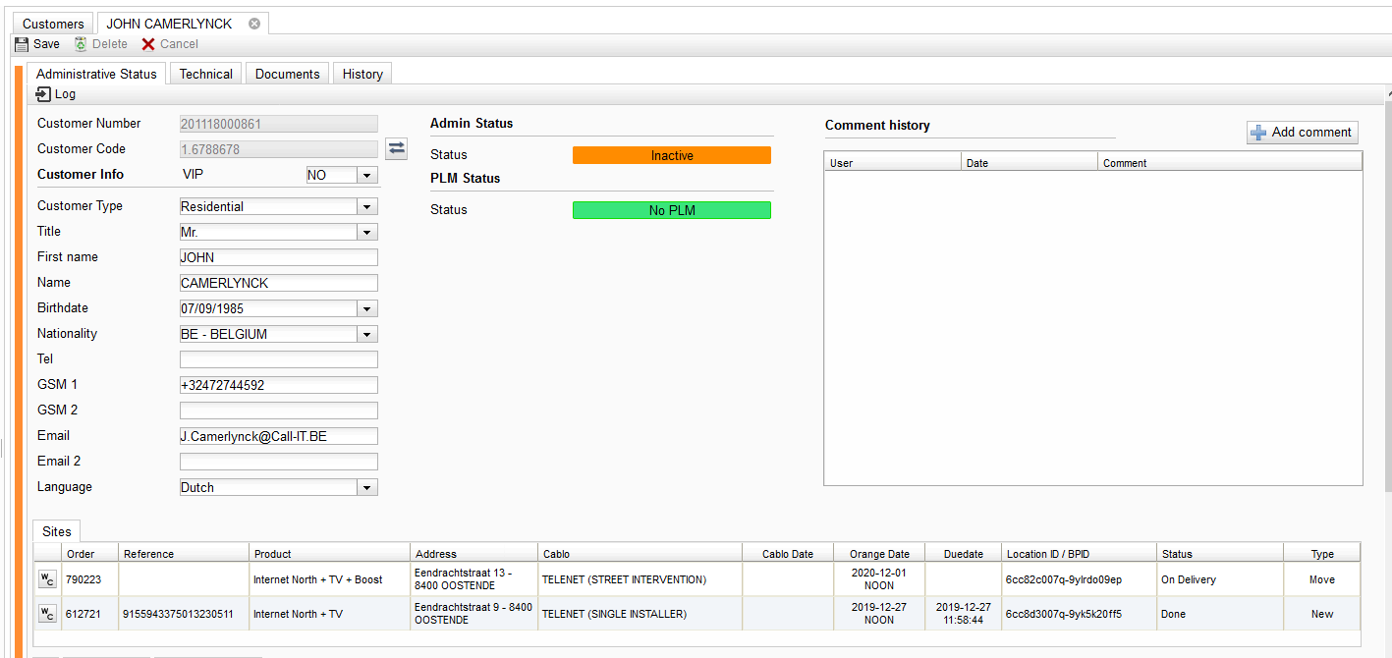Screen dimensions: 1392x658
Task: Click the Save disk icon
Action: pyautogui.click(x=22, y=44)
